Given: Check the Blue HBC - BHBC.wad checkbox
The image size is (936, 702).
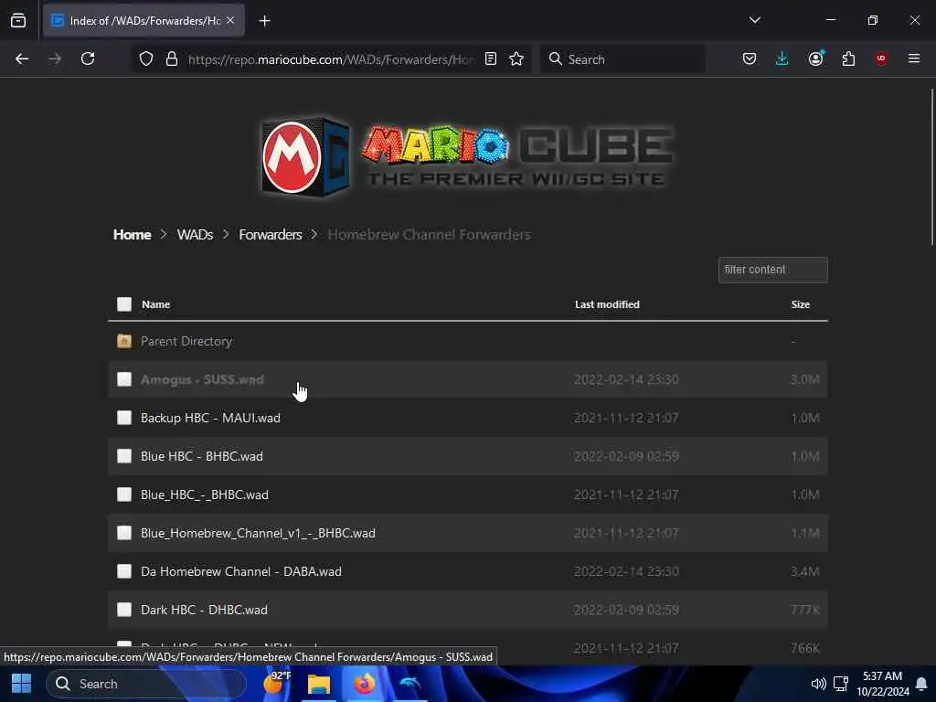Looking at the screenshot, I should point(124,456).
